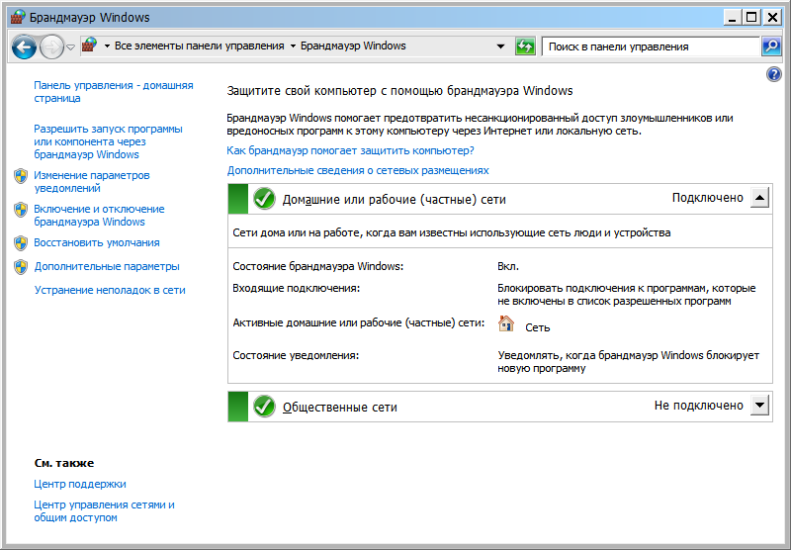This screenshot has height=550, width=791.
Task: Expand public networks section with down arrow
Action: pos(759,405)
